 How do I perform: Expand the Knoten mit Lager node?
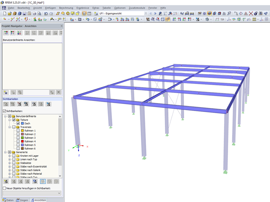[x=10, y=156]
